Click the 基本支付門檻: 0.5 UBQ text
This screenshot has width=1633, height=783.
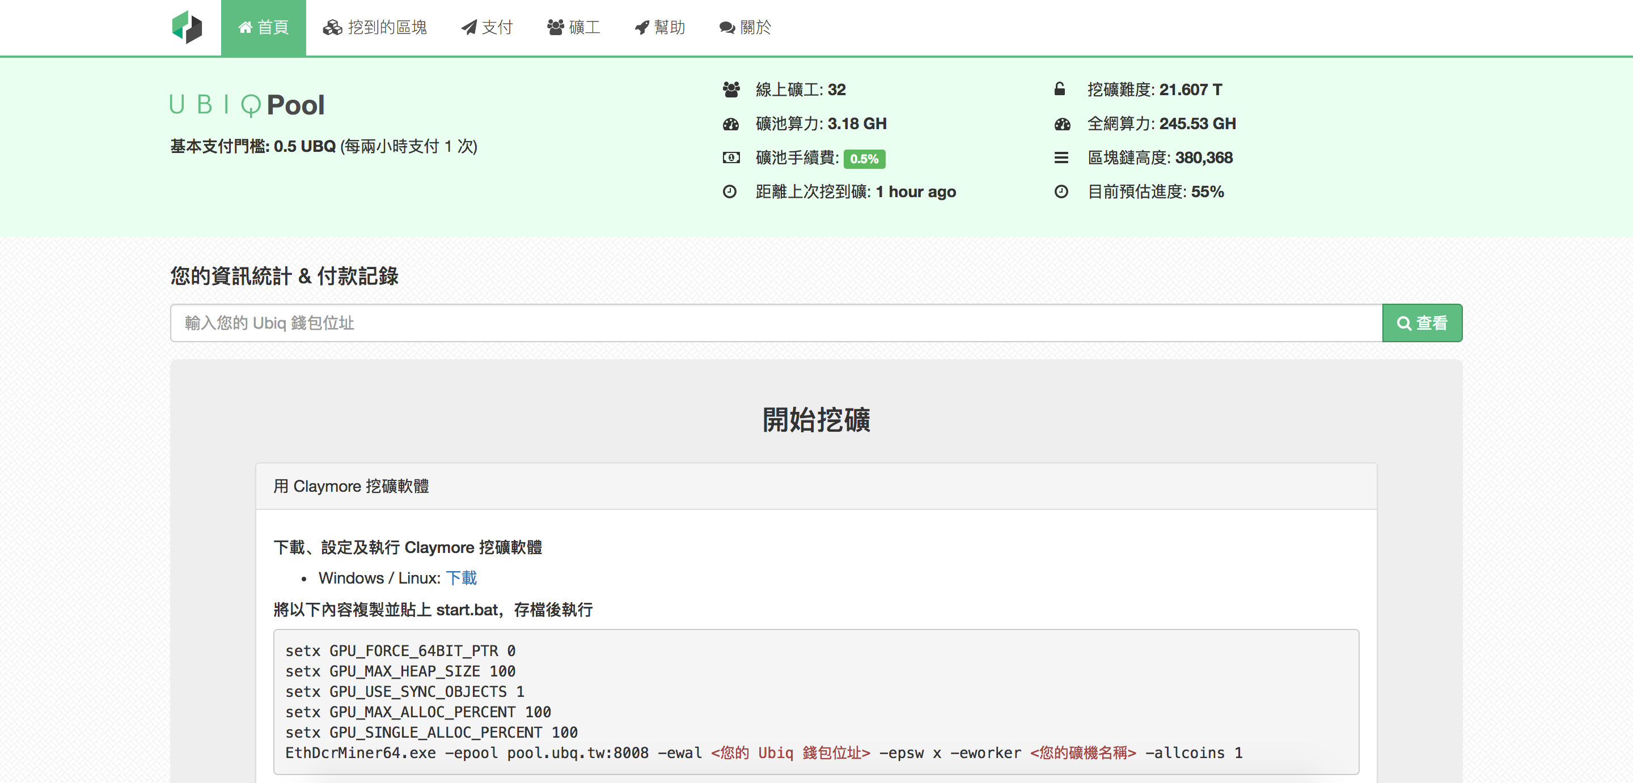tap(252, 146)
